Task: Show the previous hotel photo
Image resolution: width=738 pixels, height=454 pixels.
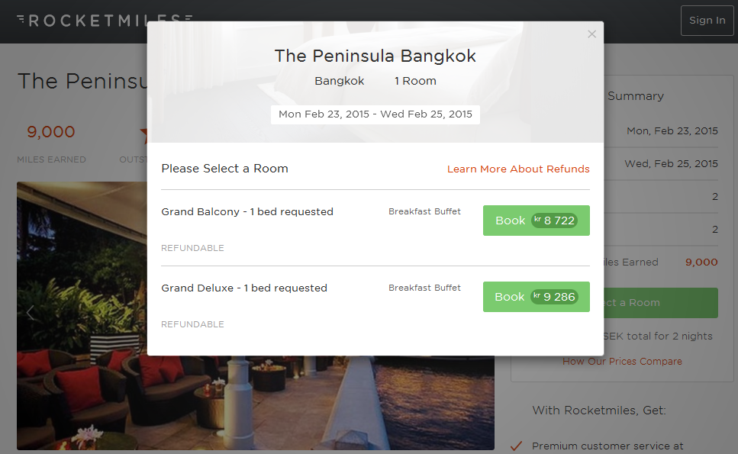Action: coord(31,313)
